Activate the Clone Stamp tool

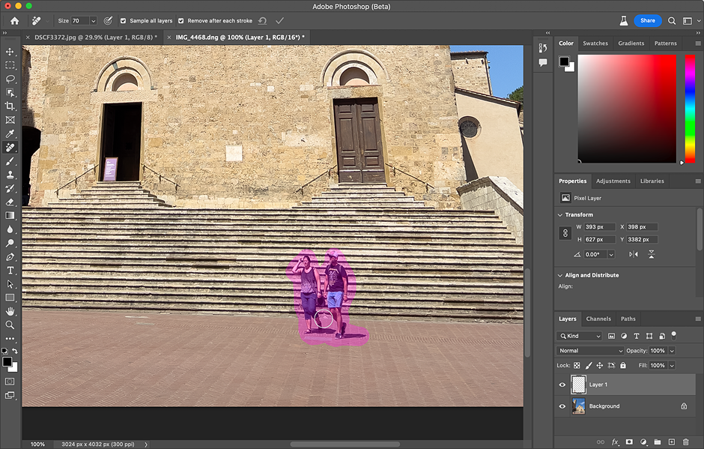click(10, 175)
